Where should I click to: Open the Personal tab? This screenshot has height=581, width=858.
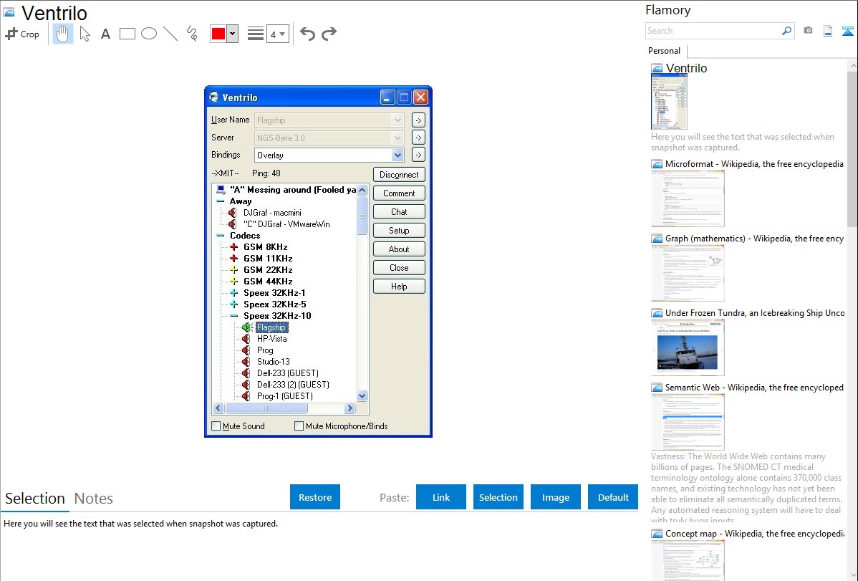coord(665,51)
